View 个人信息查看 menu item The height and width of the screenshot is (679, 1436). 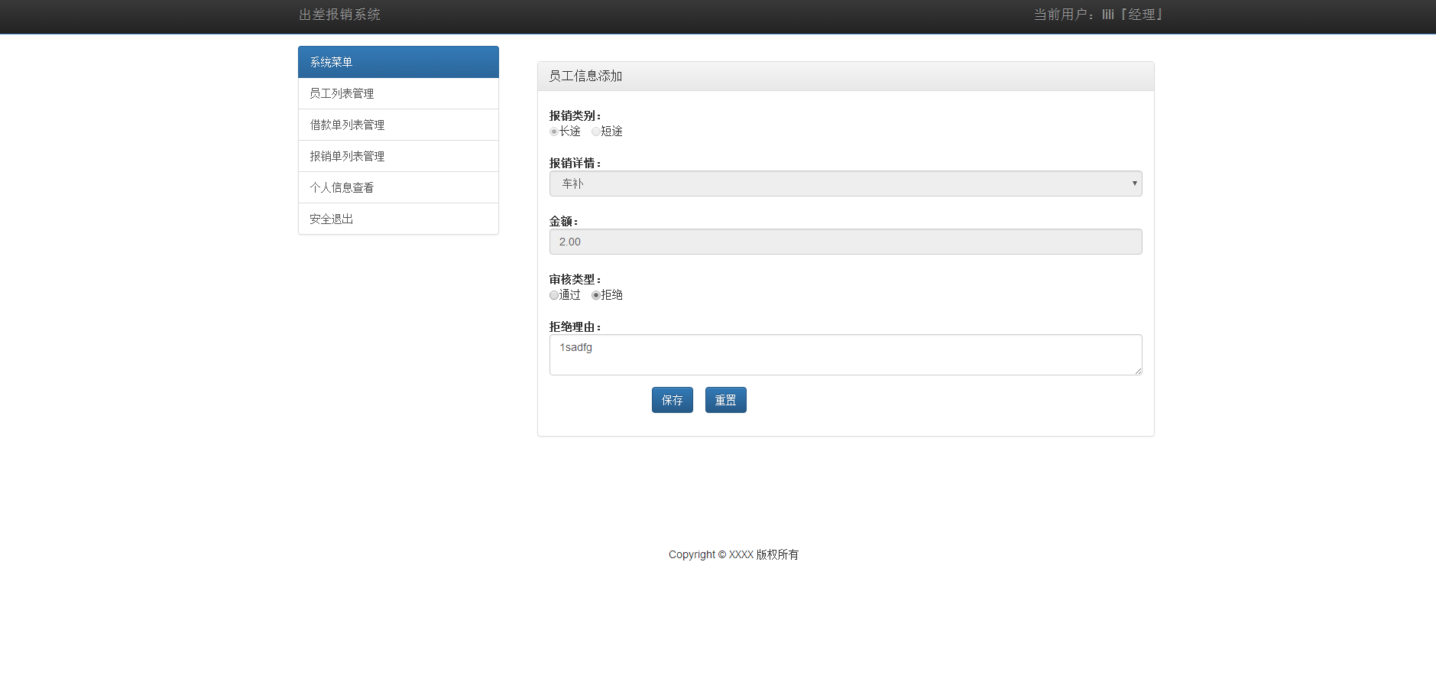click(x=398, y=187)
